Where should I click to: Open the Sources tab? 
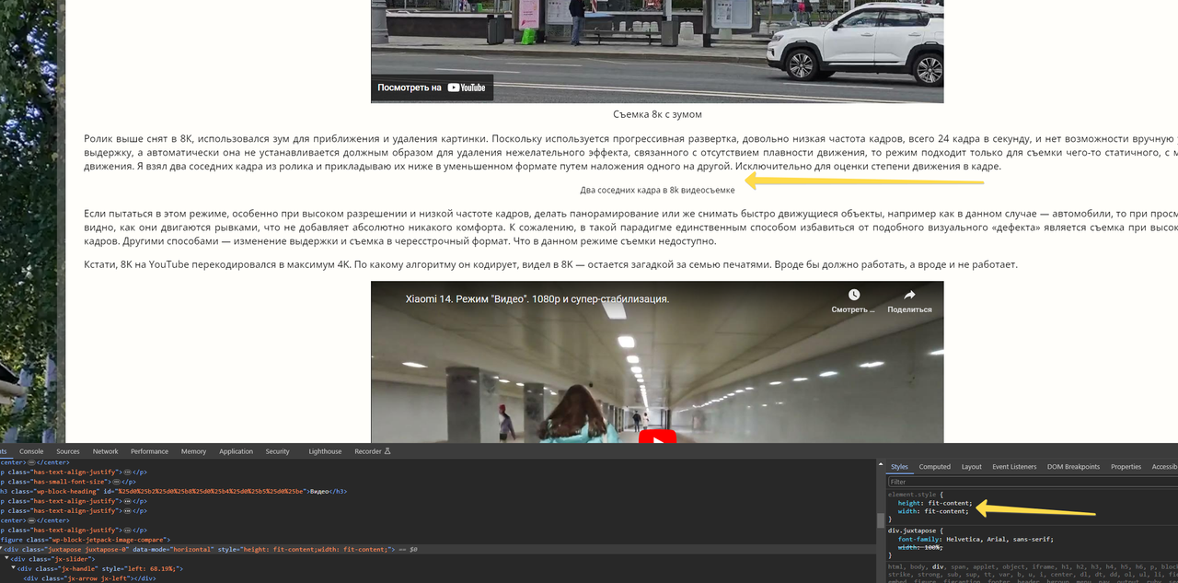click(68, 451)
